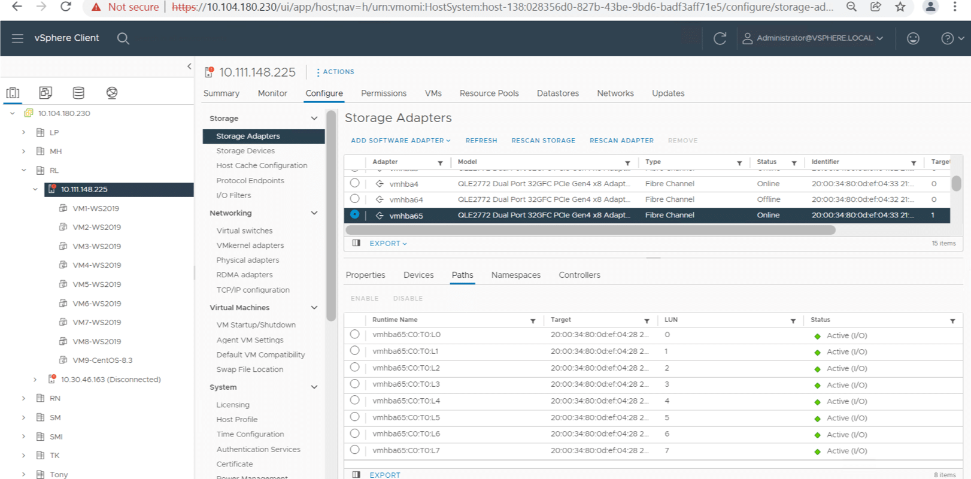Viewport: 971px width, 479px height.
Task: Collapse the 10.104.180.230 vCenter node
Action: tap(13, 113)
